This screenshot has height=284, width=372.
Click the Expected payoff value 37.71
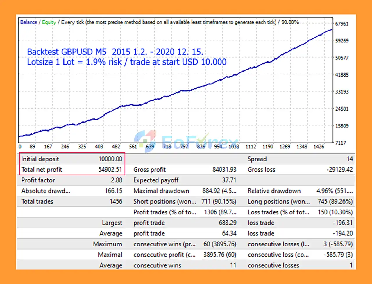point(229,180)
